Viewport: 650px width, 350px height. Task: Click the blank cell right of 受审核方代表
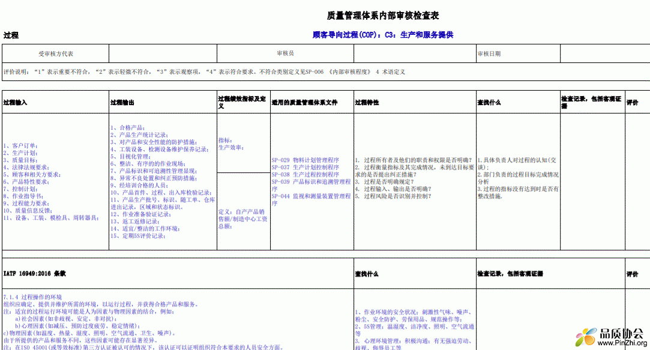tap(163, 53)
